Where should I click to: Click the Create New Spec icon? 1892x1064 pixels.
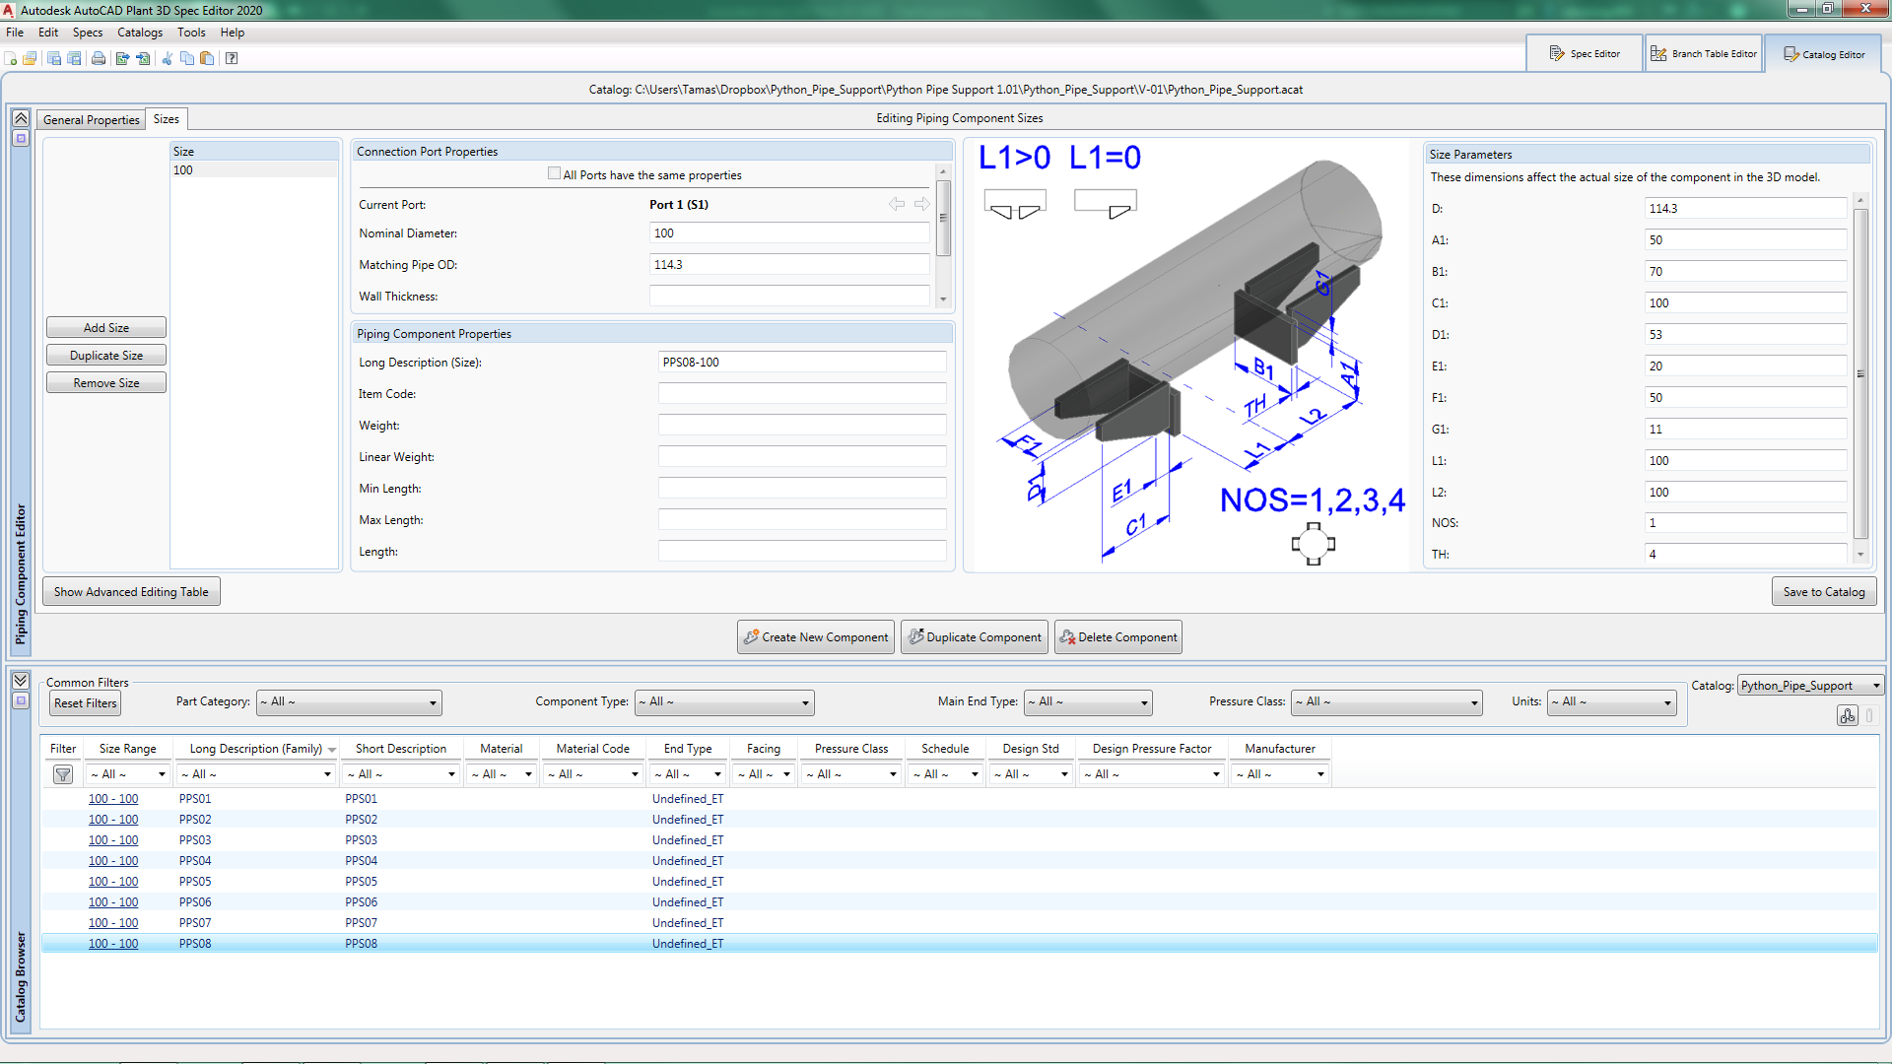[11, 59]
